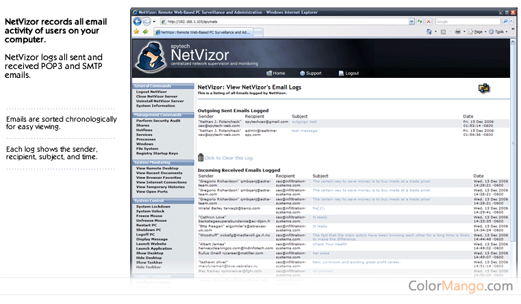Click the trash can icon near Clear Log
Viewport: 521px width, 304px height.
click(201, 158)
